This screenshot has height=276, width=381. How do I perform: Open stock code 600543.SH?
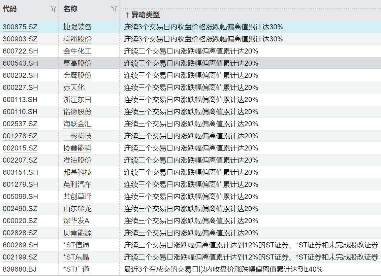pos(21,63)
